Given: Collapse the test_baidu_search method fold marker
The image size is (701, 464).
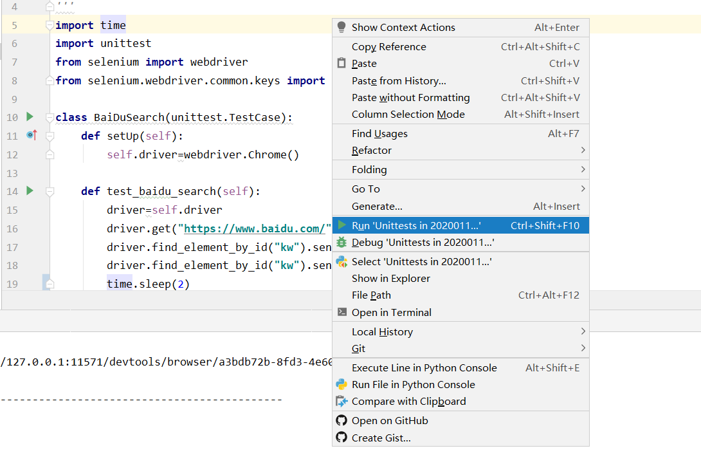Looking at the screenshot, I should [50, 192].
